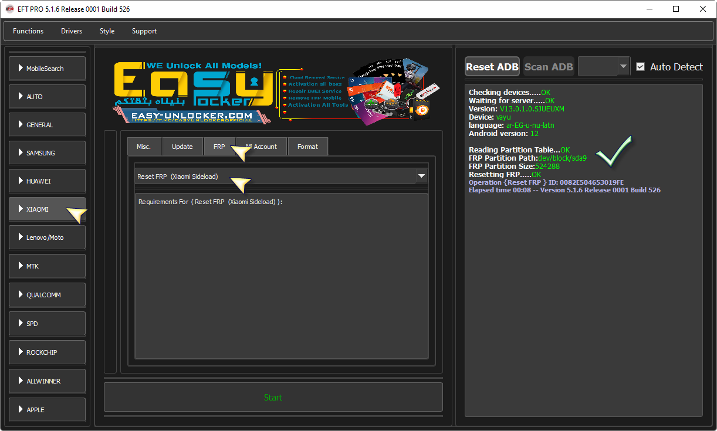The width and height of the screenshot is (717, 431).
Task: Click the Start button
Action: pyautogui.click(x=273, y=398)
